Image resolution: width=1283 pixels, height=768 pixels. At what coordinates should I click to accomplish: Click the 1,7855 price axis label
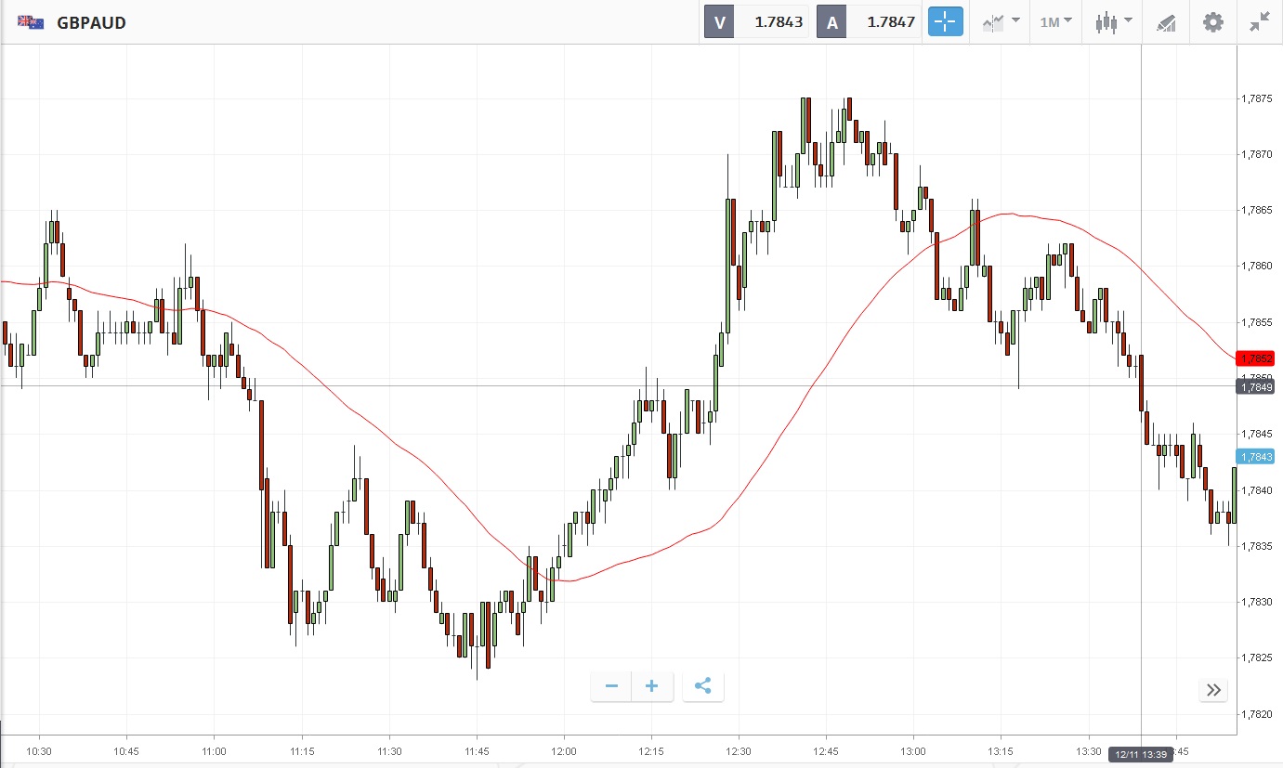[1257, 322]
